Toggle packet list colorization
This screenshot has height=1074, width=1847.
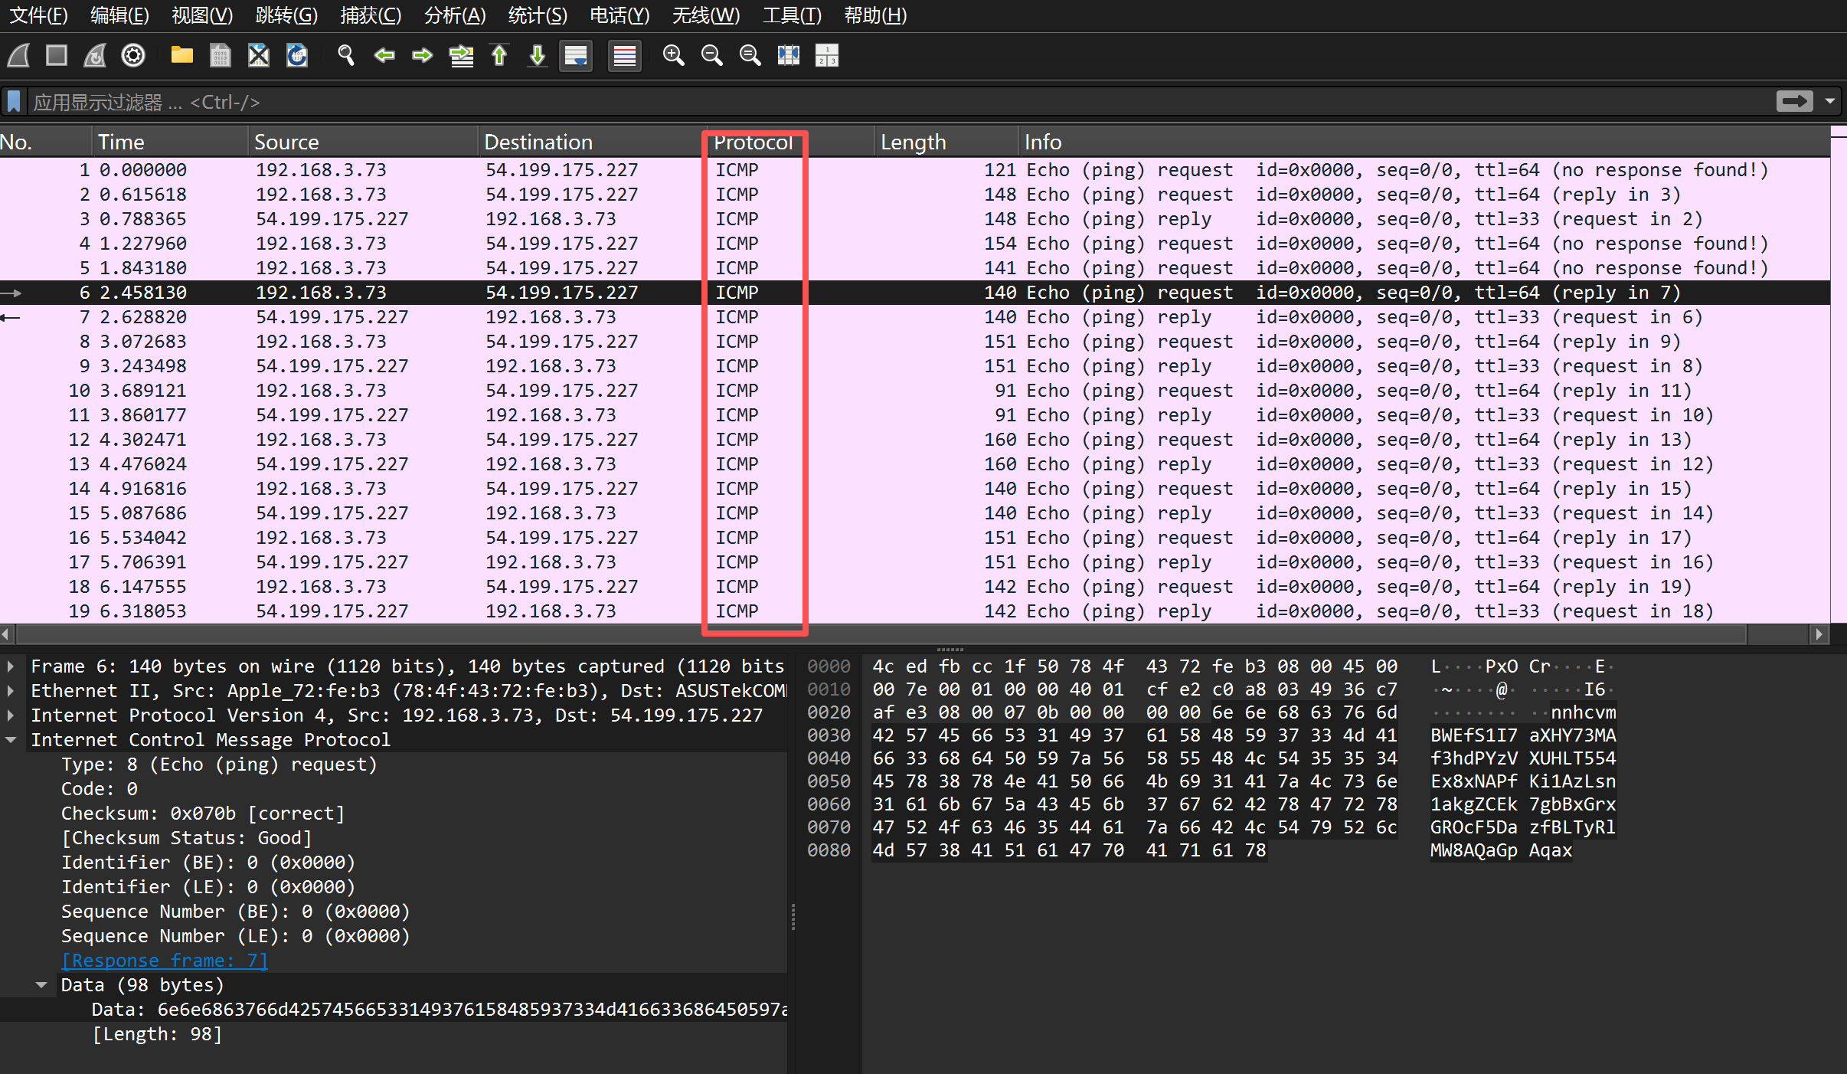(624, 55)
